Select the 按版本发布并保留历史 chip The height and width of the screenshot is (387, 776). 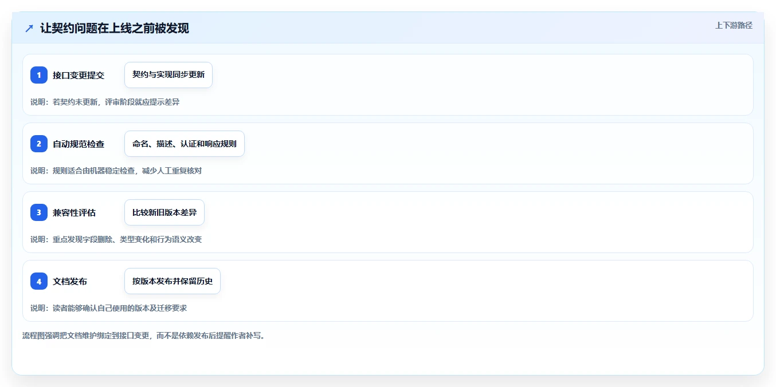(x=173, y=281)
